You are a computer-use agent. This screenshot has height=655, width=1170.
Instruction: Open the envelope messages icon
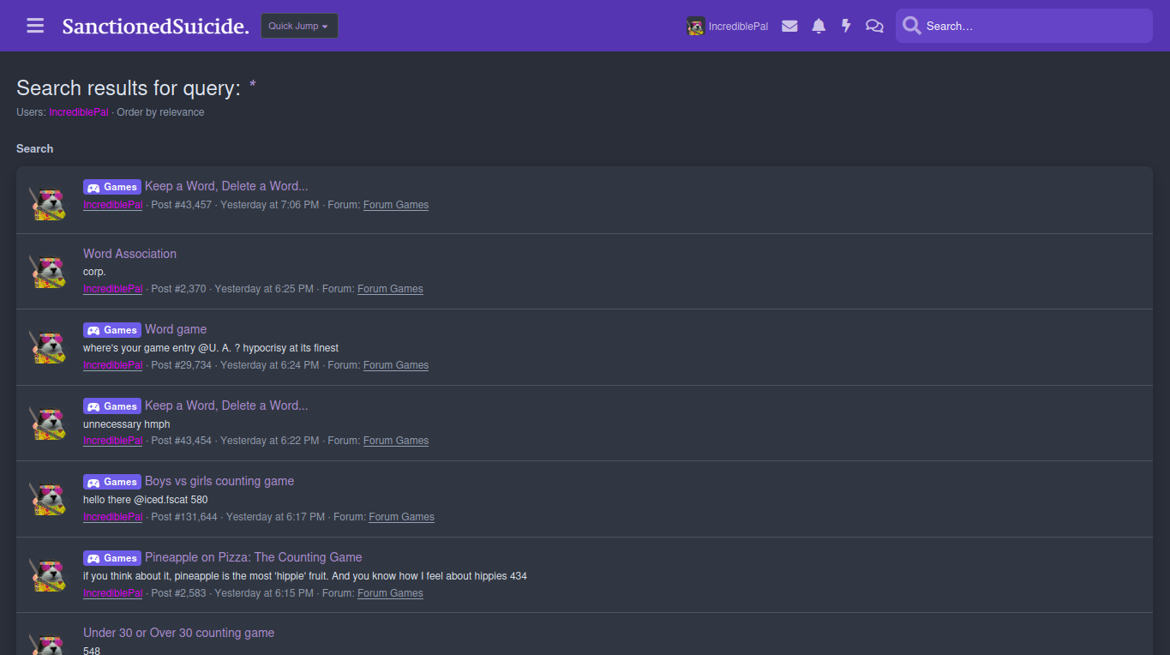[789, 27]
